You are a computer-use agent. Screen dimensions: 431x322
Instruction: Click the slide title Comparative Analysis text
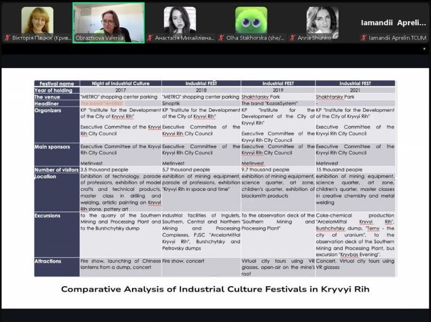tap(215, 289)
